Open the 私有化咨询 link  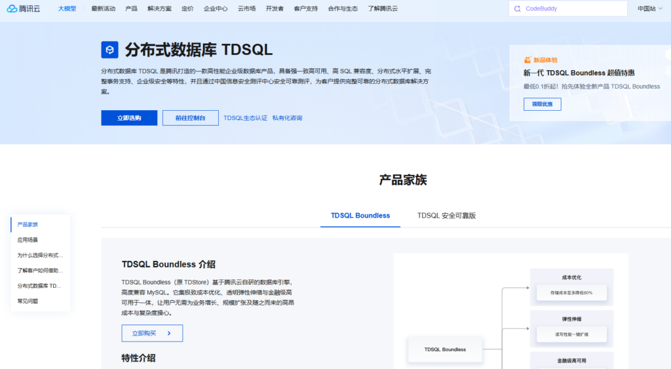coord(287,118)
